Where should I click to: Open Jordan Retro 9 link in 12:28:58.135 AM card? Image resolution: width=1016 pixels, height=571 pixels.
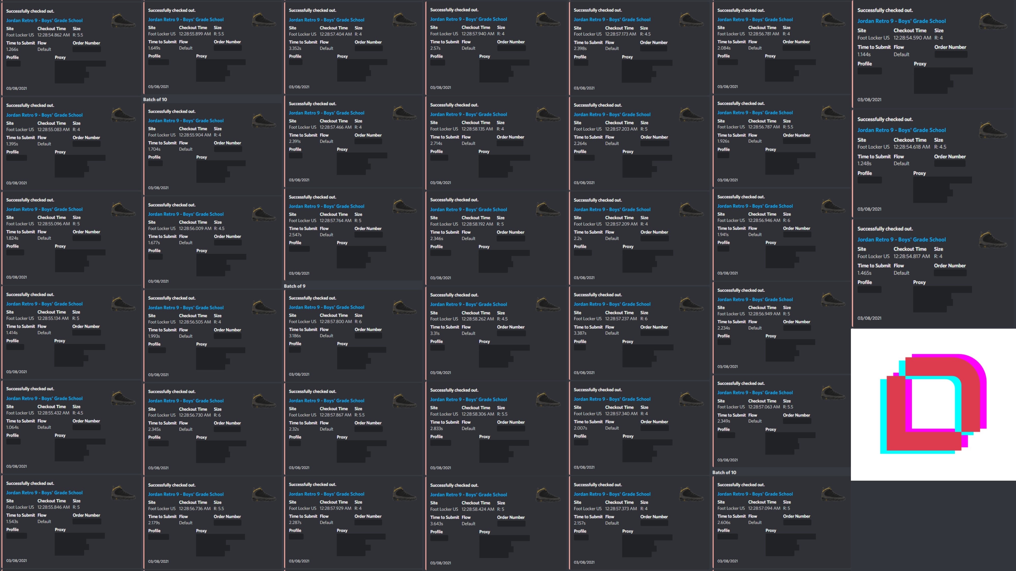coord(469,114)
